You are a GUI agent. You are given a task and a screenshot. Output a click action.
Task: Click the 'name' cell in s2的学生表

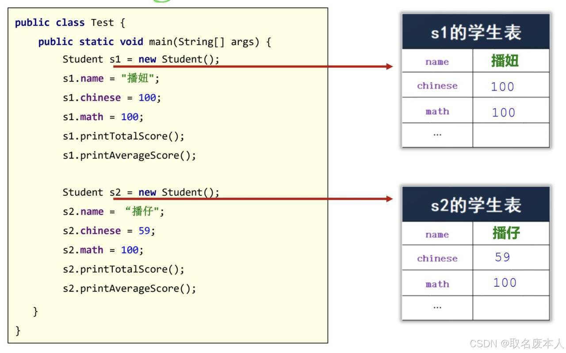[x=437, y=234]
